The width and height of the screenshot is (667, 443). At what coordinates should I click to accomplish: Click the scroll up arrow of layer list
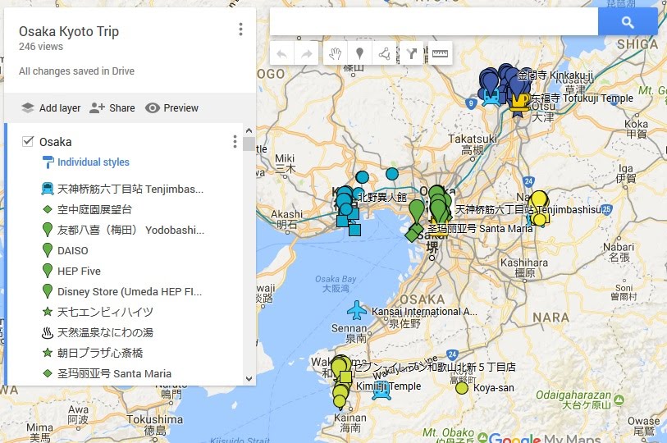click(x=249, y=130)
